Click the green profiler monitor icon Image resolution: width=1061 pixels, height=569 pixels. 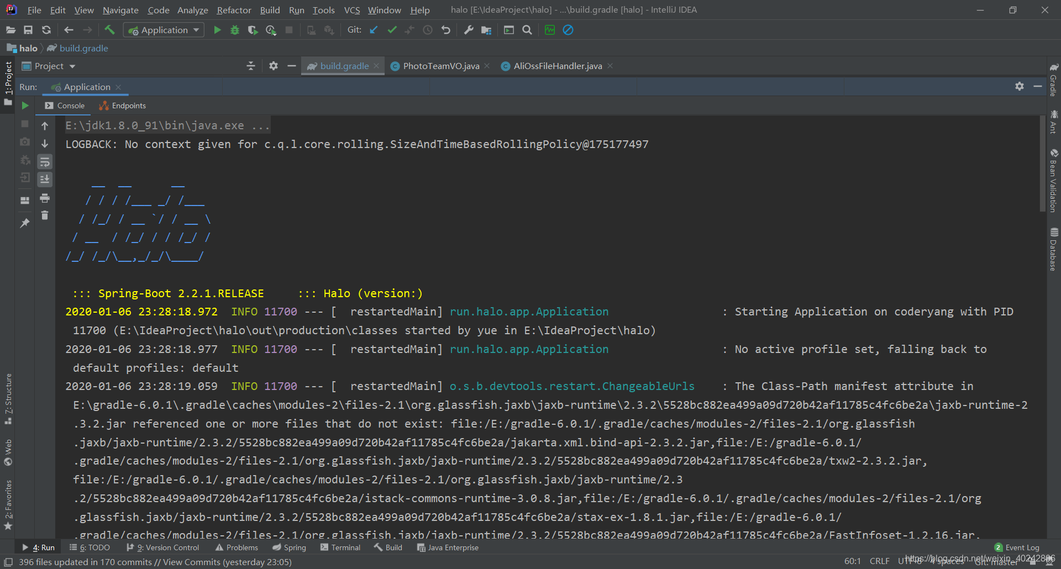[550, 30]
